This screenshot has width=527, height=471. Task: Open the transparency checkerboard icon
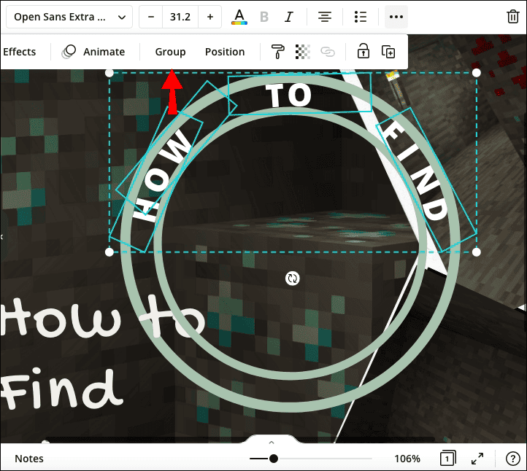click(x=302, y=52)
